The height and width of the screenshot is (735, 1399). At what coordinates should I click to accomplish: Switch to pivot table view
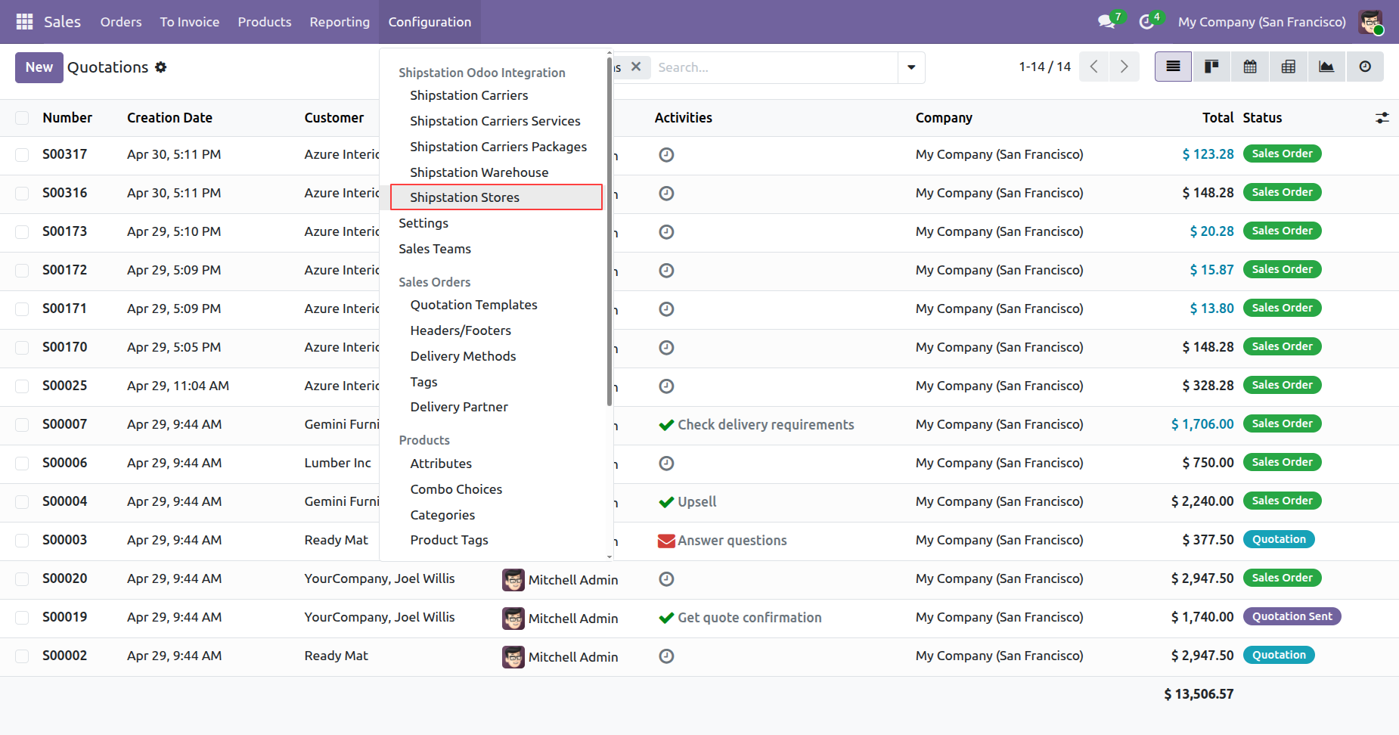[1289, 67]
